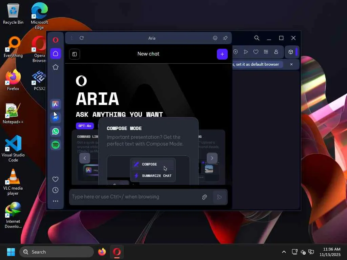Screen dimensions: 347x260
Task: Open WhatsApp from the sidebar
Action: pos(55,131)
